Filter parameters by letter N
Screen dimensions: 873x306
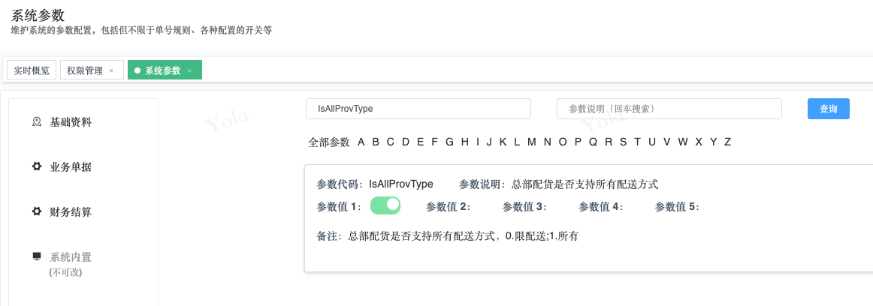tap(547, 142)
